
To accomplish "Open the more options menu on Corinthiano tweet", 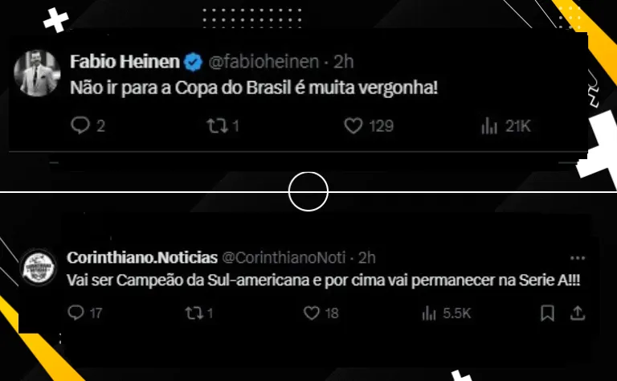I will (577, 258).
